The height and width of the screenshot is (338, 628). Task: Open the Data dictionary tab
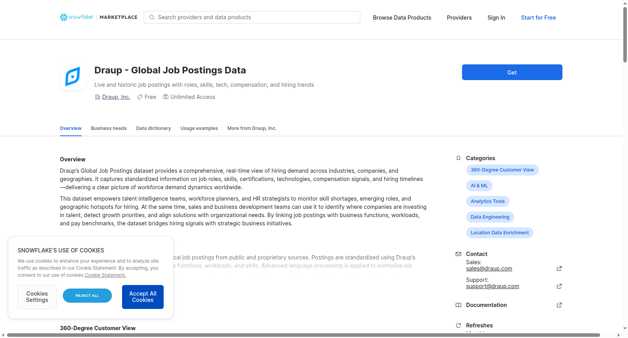pos(153,128)
